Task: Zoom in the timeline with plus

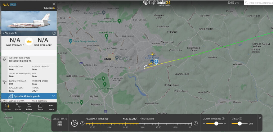Action: [x=225, y=123]
